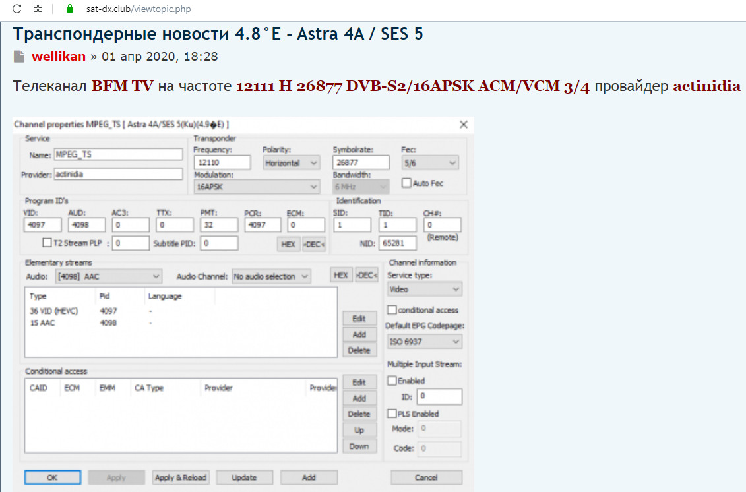Click the T2 Stream PLP value field
The width and height of the screenshot is (746, 492).
tap(131, 243)
